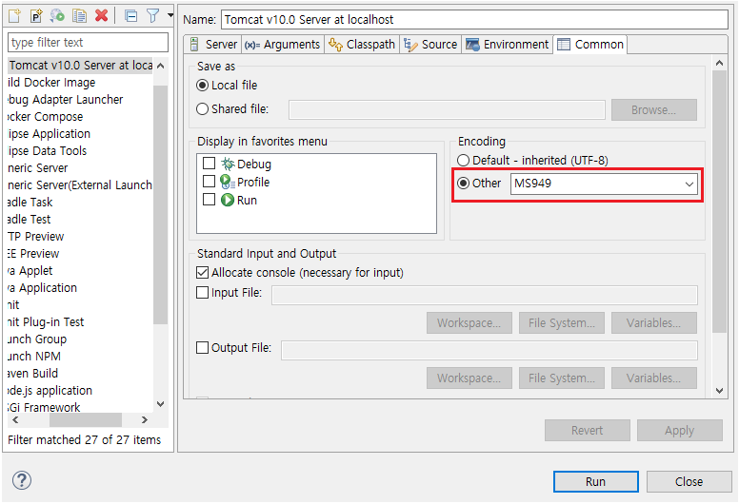739x504 pixels.
Task: Open the Classpath tab
Action: (x=362, y=45)
